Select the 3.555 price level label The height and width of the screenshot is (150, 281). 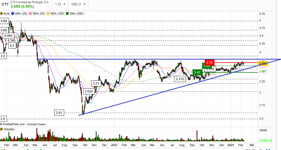[210, 69]
